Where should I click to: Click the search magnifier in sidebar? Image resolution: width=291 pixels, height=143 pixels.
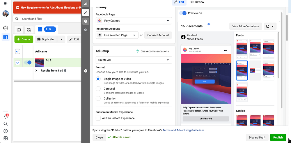pos(6,124)
